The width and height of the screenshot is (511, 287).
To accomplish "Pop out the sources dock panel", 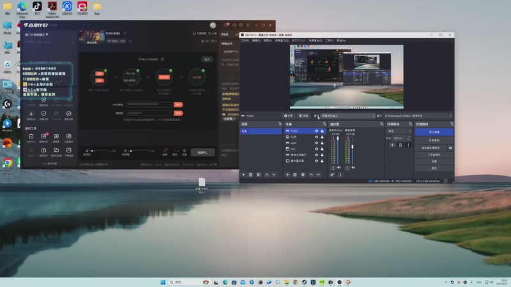I will click(324, 124).
